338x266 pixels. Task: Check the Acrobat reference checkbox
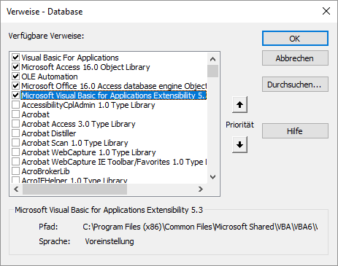pyautogui.click(x=16, y=114)
